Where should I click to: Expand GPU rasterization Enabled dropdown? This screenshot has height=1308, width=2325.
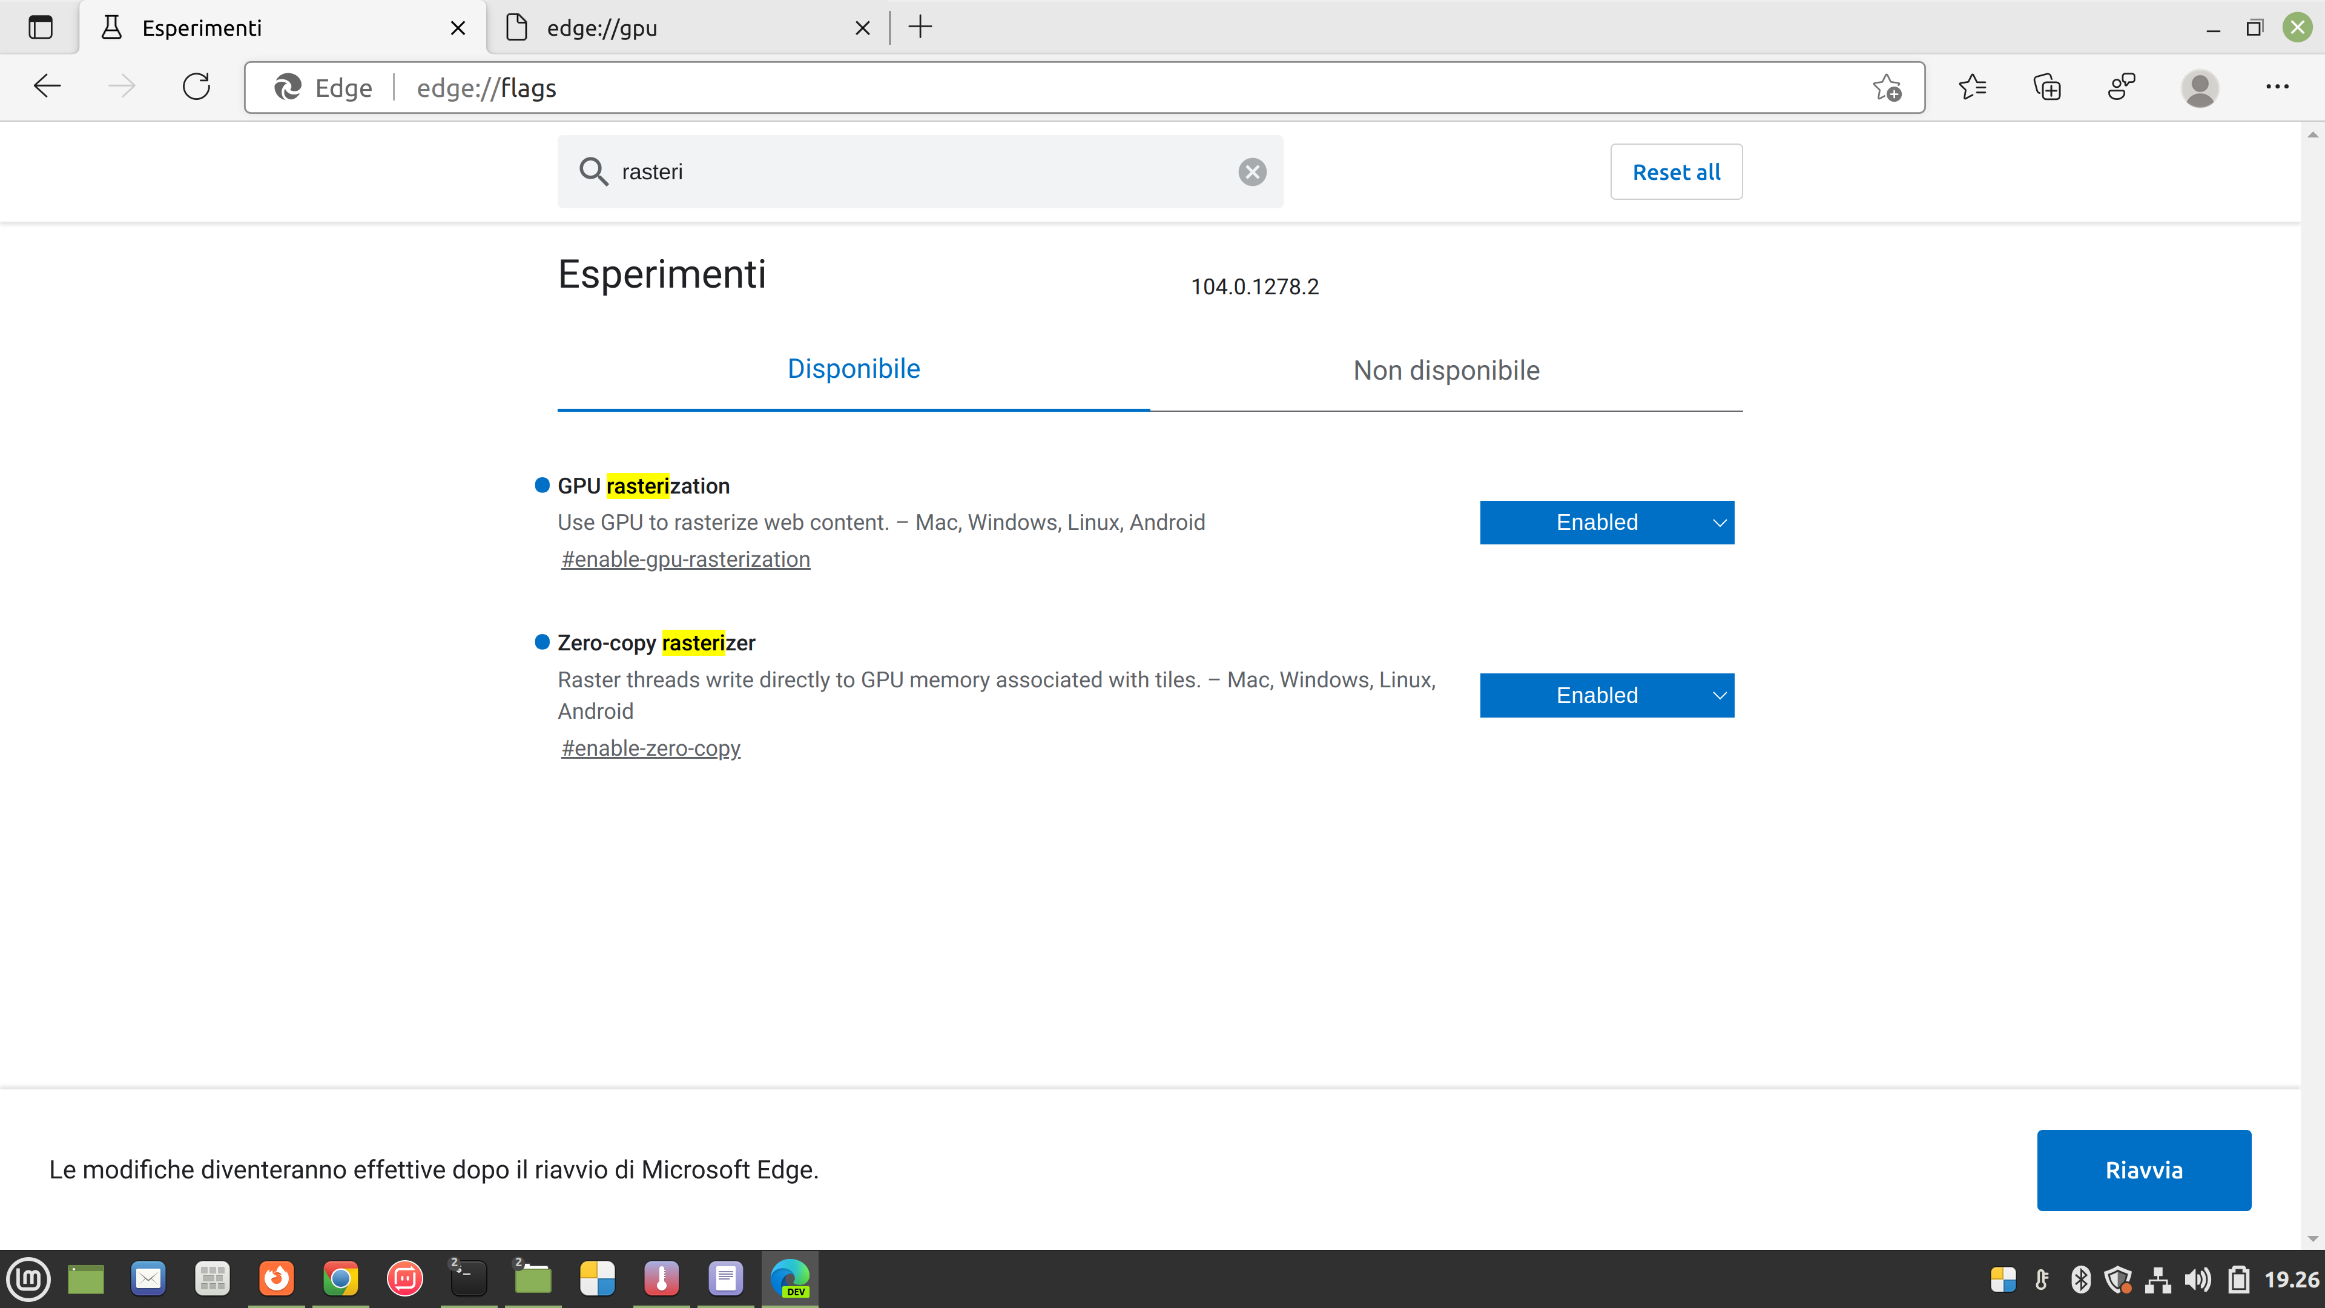pos(1606,523)
